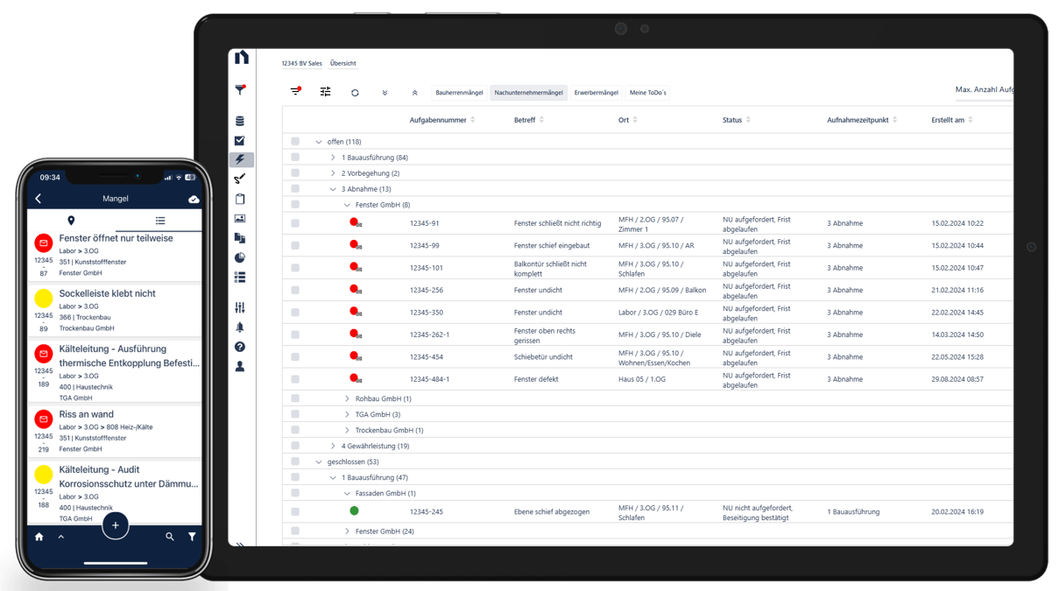Screen dimensions: 1059x591
Task: Select the Meine ToDo's tab
Action: (648, 93)
